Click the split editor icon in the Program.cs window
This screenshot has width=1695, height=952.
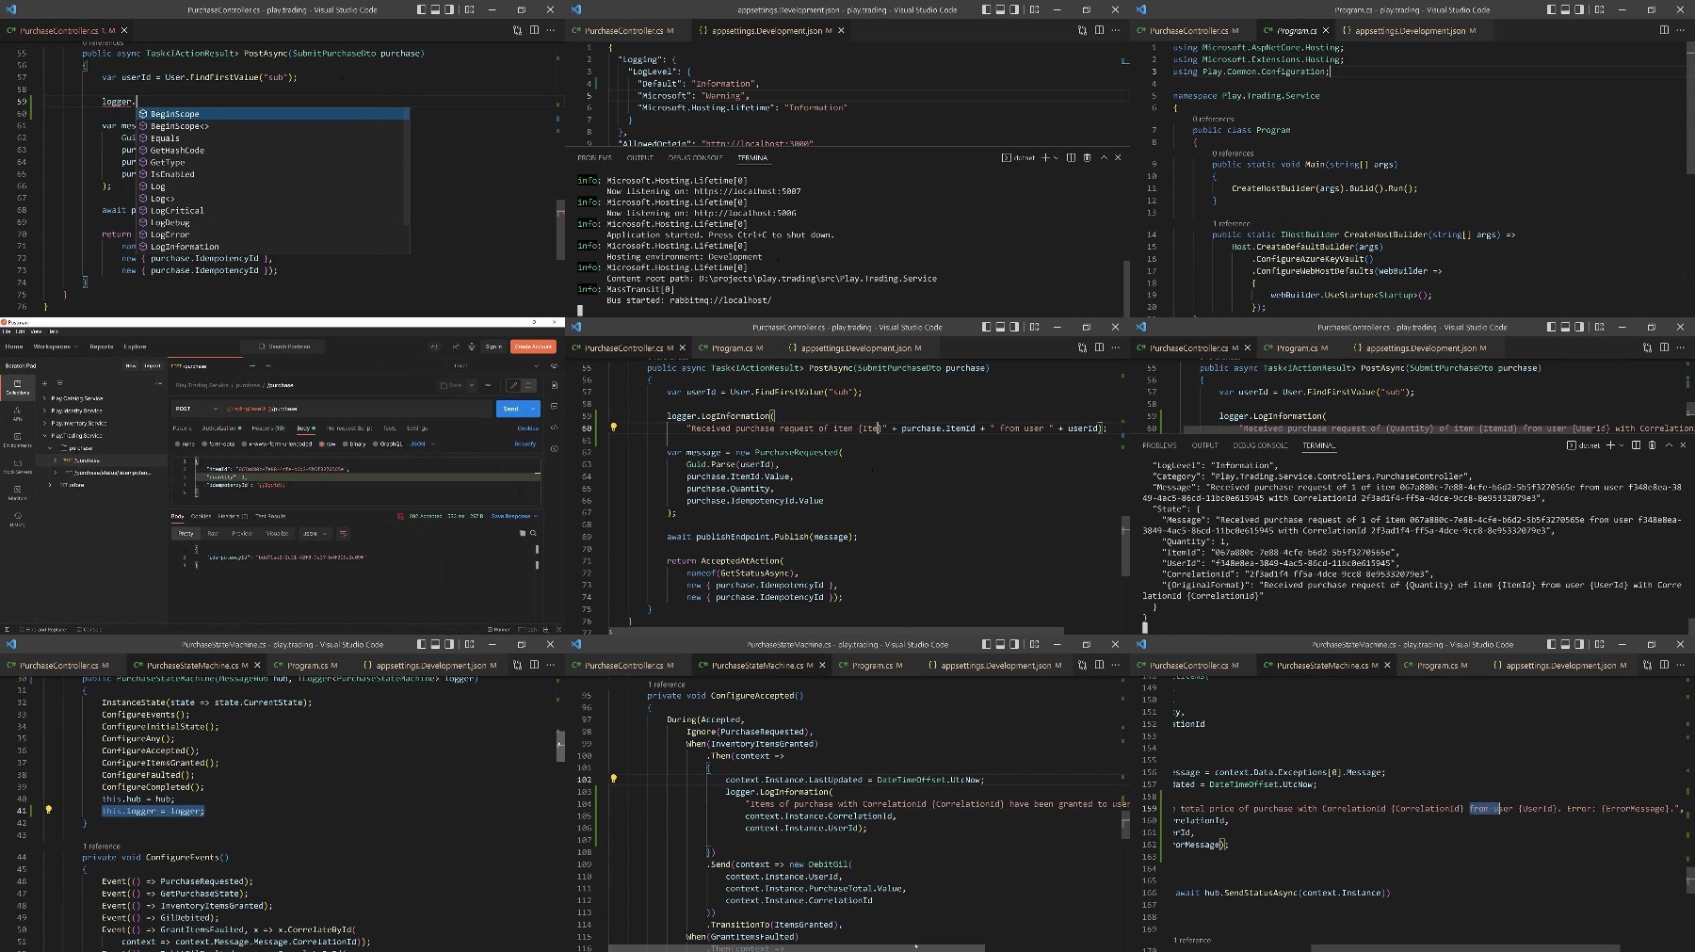click(x=1664, y=30)
